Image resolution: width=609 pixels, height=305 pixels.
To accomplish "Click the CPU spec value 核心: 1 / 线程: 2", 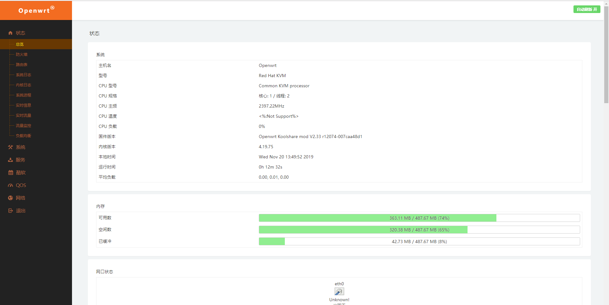I will (x=274, y=96).
